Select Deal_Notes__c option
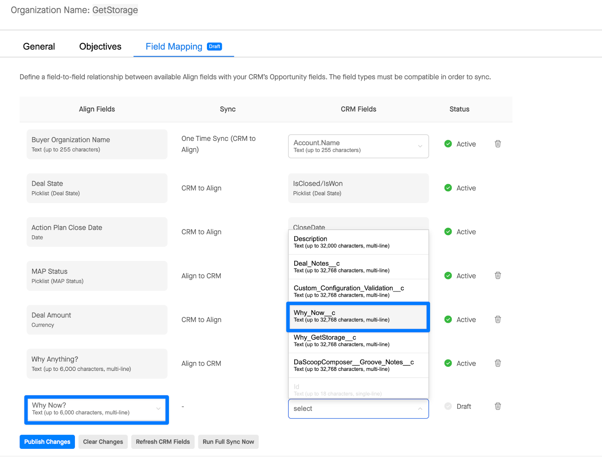The image size is (602, 465). pos(357,267)
